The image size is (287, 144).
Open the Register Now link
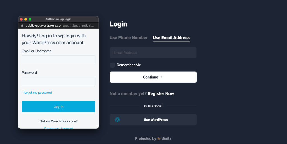click(161, 94)
